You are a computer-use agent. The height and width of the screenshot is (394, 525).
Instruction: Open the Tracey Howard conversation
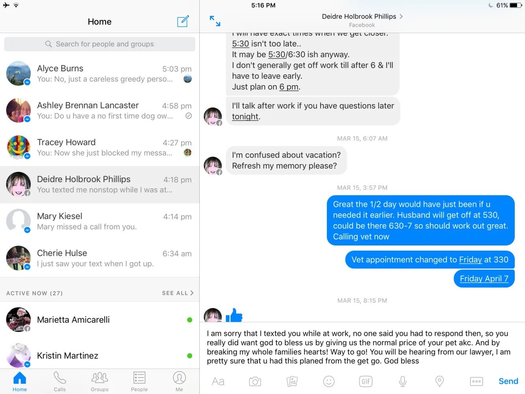[x=100, y=147]
